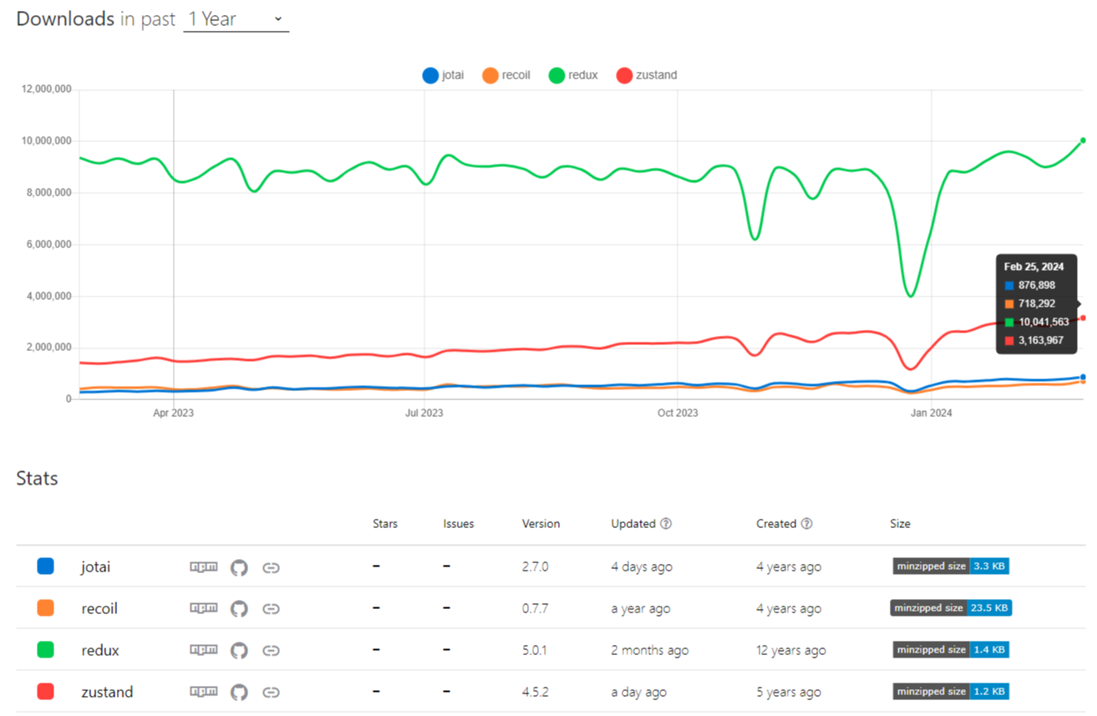Click the redux data point at chart end

point(1083,140)
